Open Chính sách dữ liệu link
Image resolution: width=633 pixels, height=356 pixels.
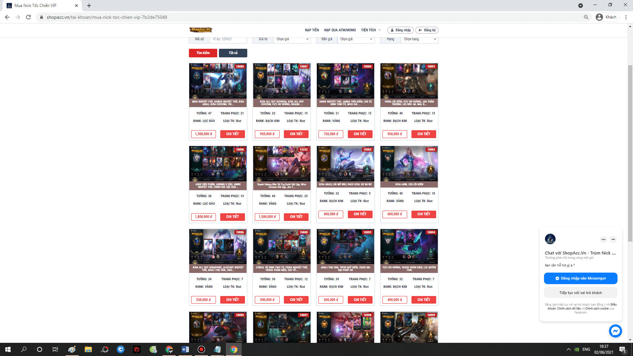pos(569,309)
